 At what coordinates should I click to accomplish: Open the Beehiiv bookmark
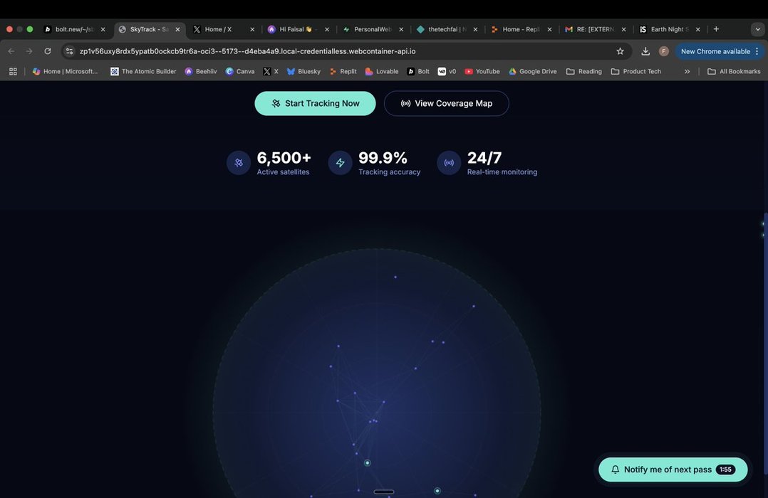[x=201, y=71]
